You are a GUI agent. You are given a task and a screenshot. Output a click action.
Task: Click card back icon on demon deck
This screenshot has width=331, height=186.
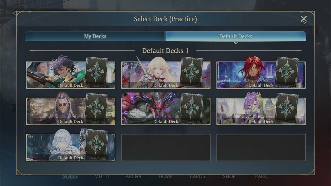coord(192,108)
